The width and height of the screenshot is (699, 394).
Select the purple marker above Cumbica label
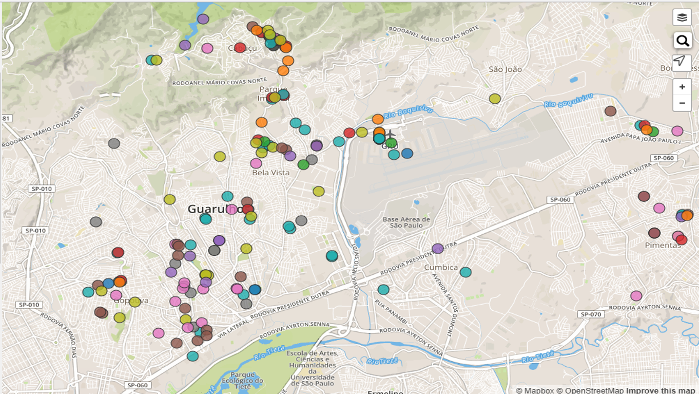coord(437,249)
